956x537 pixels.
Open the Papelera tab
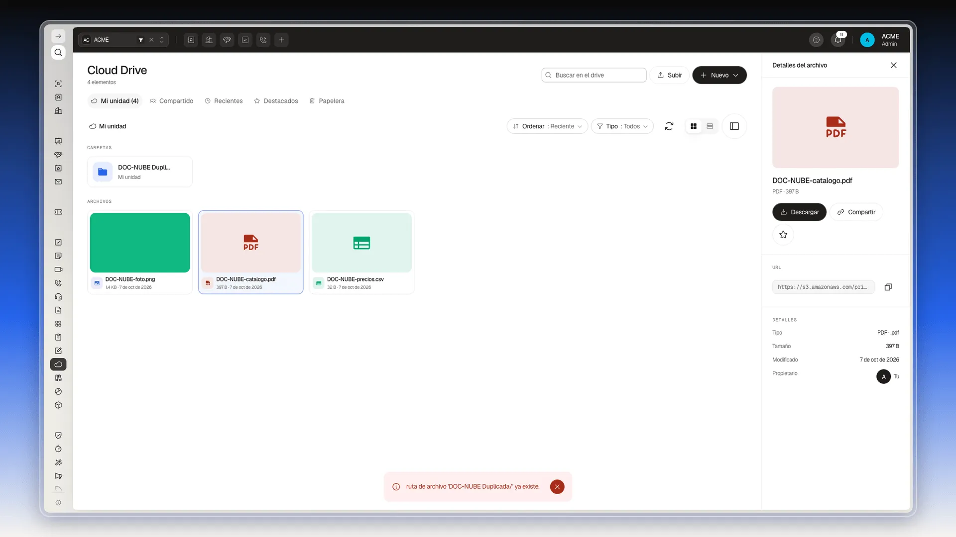[327, 101]
